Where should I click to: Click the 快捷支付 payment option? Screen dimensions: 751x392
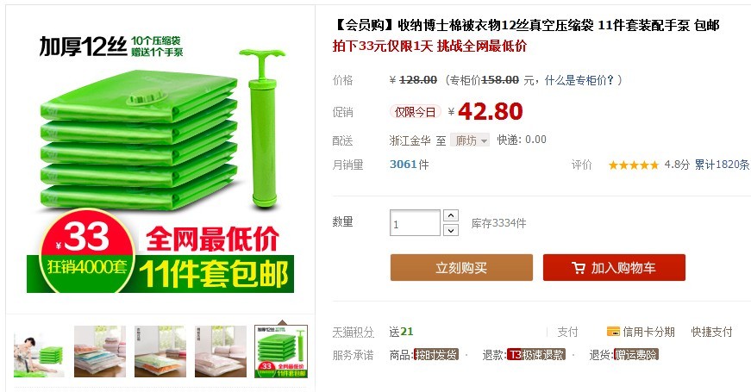pyautogui.click(x=711, y=332)
